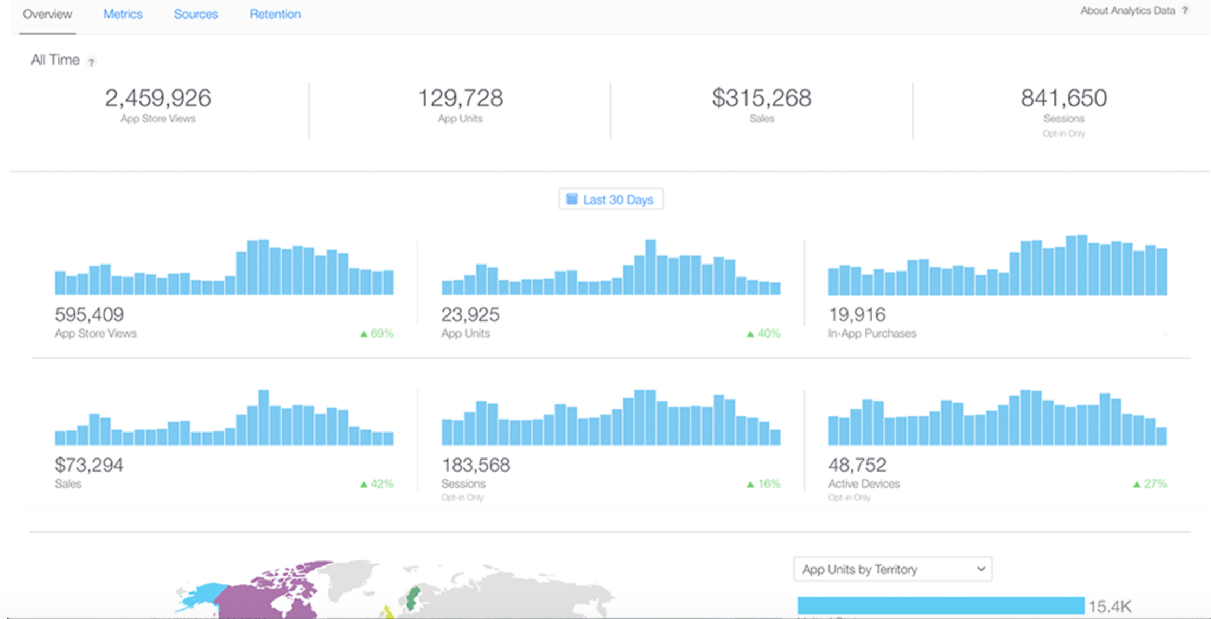Click the Sources navigation item

195,14
